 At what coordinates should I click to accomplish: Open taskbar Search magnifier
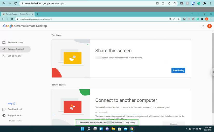[x=89, y=129]
